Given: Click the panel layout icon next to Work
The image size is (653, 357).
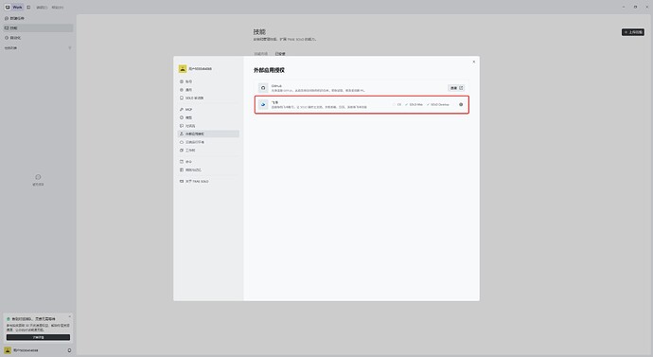Looking at the screenshot, I should click(x=28, y=7).
